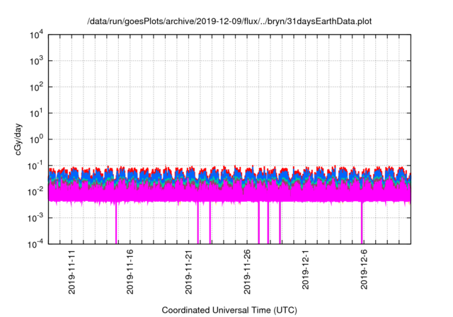Click the 10^2 y-axis tick label

tap(37, 86)
